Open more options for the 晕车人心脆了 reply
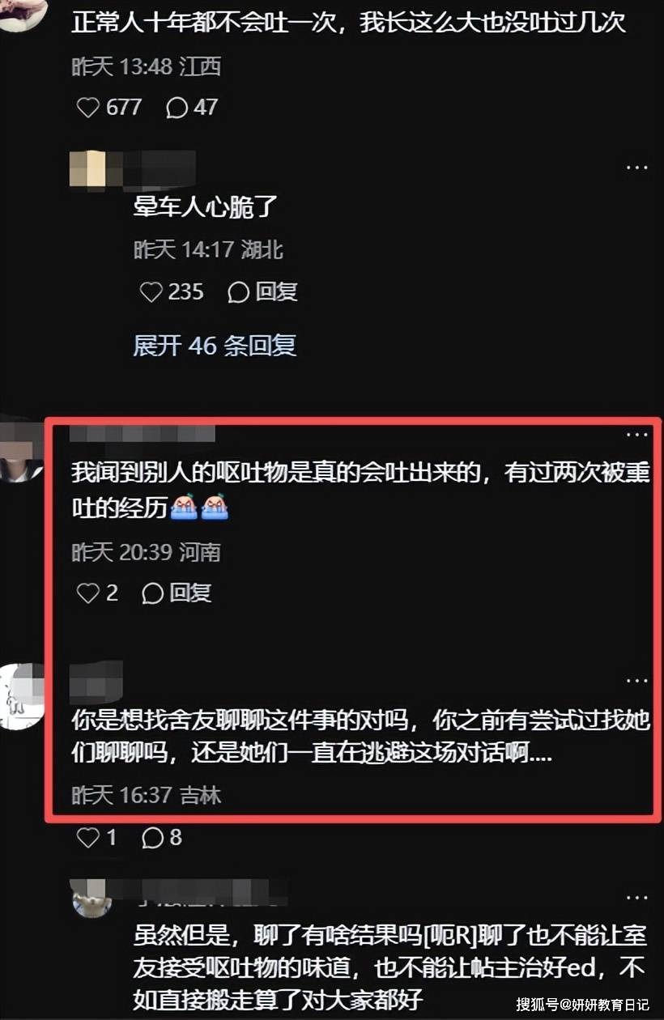Viewport: 664px width, 1020px height. [637, 168]
